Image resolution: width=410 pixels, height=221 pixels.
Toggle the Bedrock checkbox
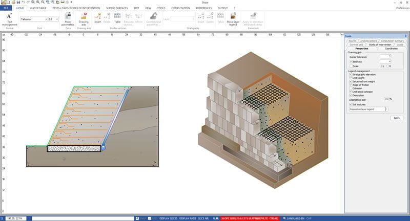[351, 61]
